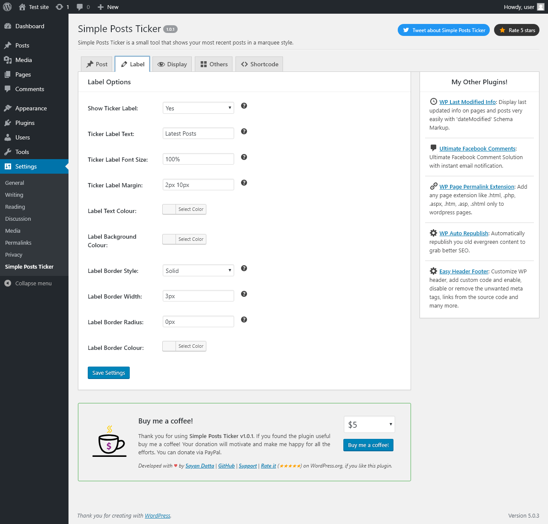548x524 pixels.
Task: Switch to the Post tab
Action: point(97,64)
